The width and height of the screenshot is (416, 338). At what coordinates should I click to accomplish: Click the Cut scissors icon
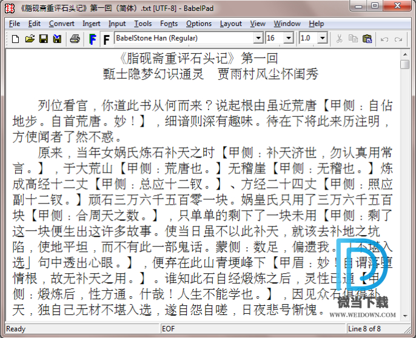point(339,39)
